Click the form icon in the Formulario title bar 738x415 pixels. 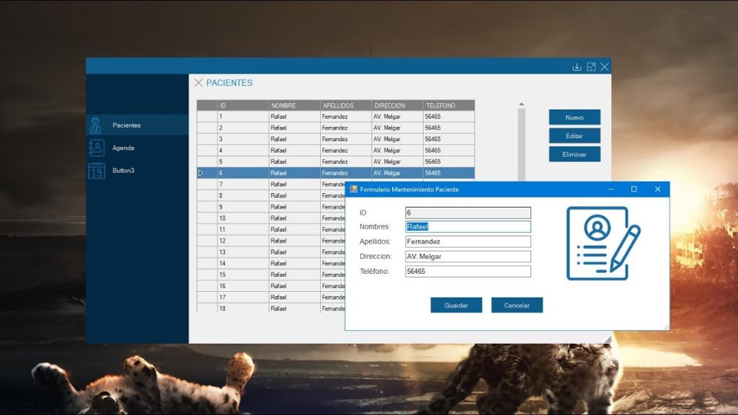pos(352,189)
